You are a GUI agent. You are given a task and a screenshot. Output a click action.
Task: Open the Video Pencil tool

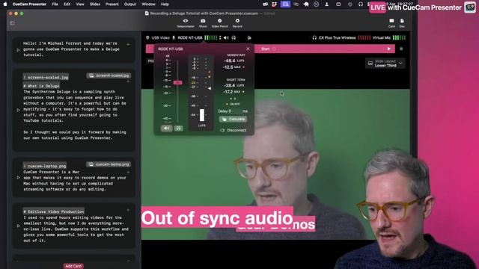point(219,23)
